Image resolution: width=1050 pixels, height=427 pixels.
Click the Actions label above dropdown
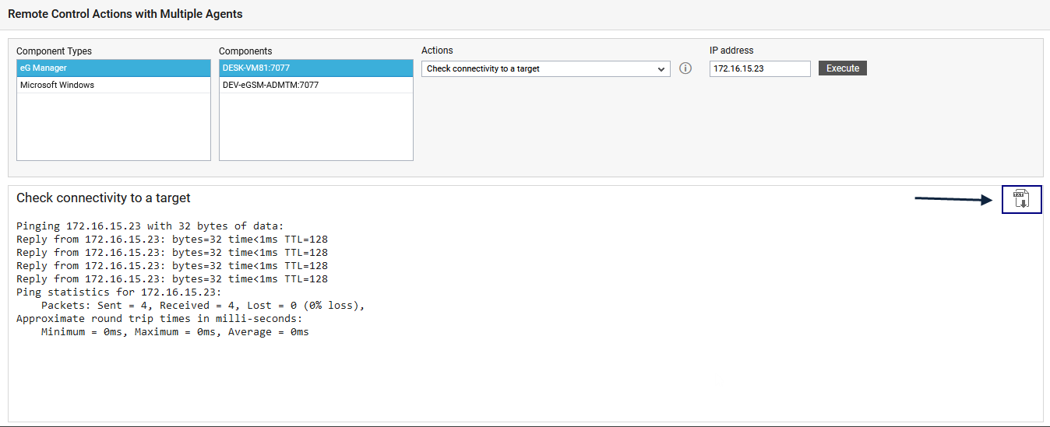tap(437, 51)
